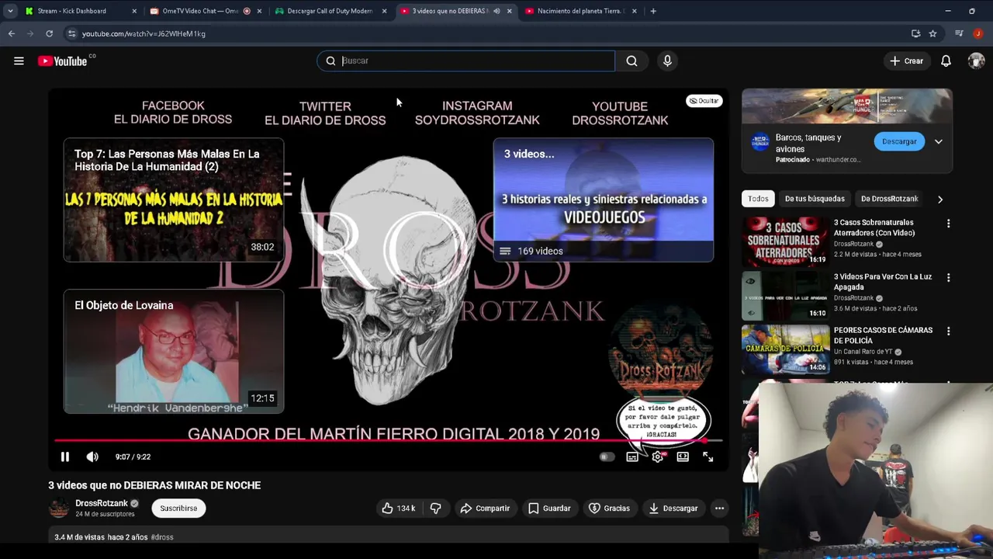
Task: Open the Crear upload menu
Action: (906, 61)
